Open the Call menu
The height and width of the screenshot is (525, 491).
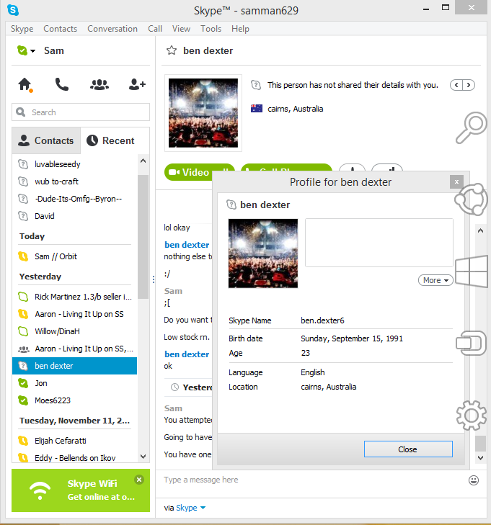[x=155, y=29]
